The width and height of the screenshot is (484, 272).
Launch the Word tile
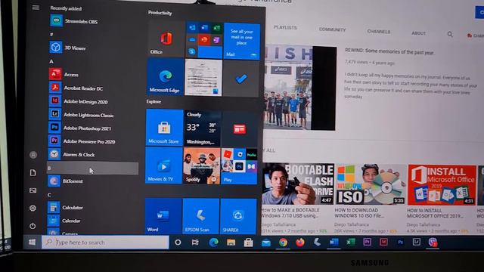click(x=163, y=216)
